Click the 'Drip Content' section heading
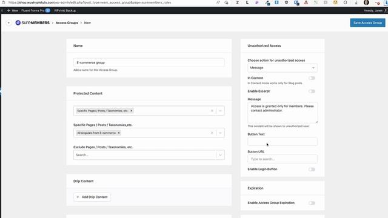Viewport: 388px width, 218px height. pyautogui.click(x=84, y=181)
